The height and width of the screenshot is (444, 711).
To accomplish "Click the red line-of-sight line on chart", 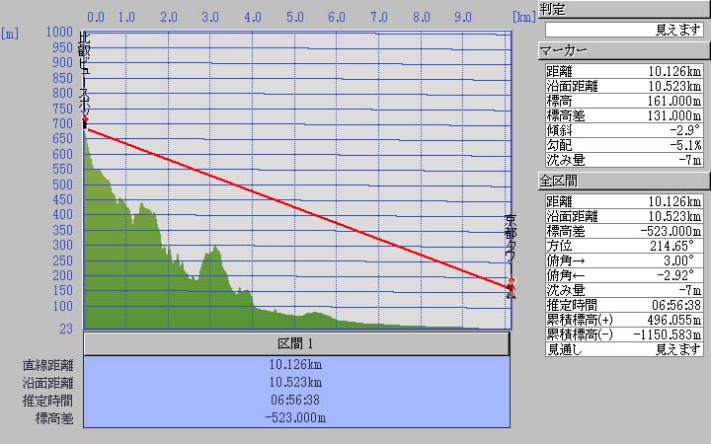I will 297,208.
